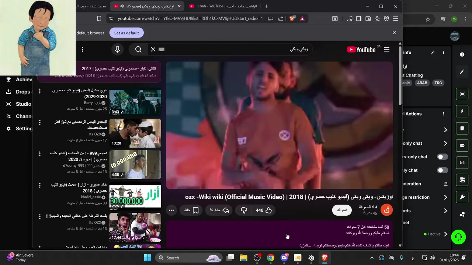
Task: Click the Brave Rewards triangle icon
Action: point(302,18)
